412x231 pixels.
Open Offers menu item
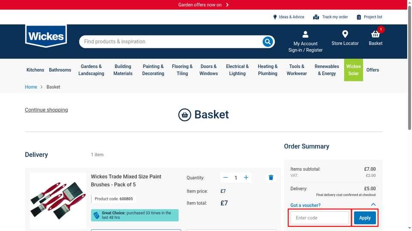(x=373, y=70)
